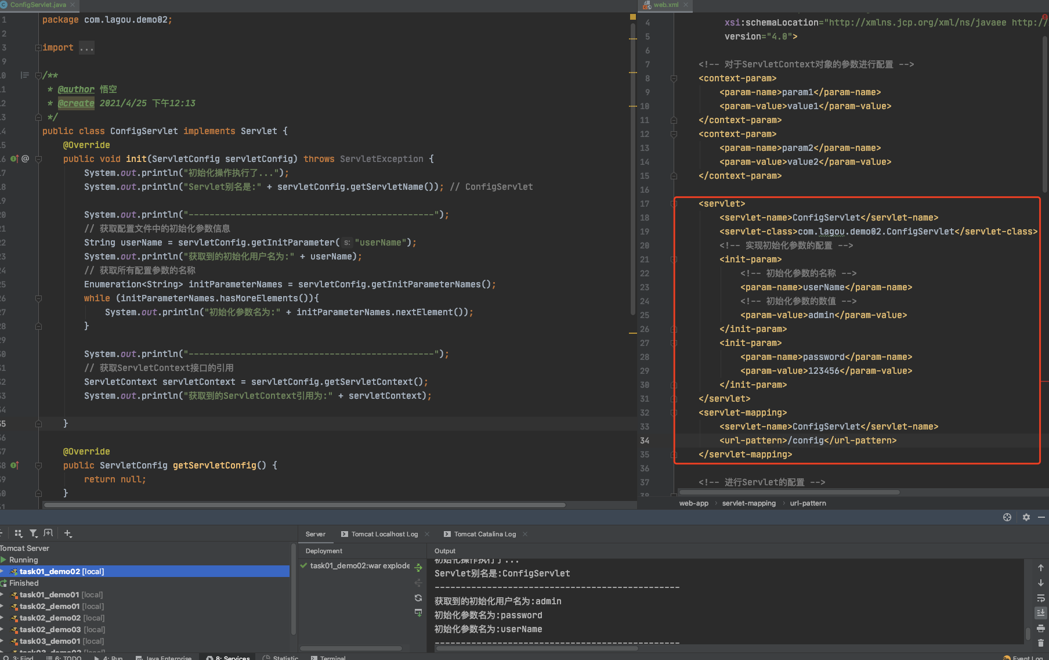This screenshot has height=660, width=1049.
Task: Hide the Services panel with minus icon
Action: 1041,517
